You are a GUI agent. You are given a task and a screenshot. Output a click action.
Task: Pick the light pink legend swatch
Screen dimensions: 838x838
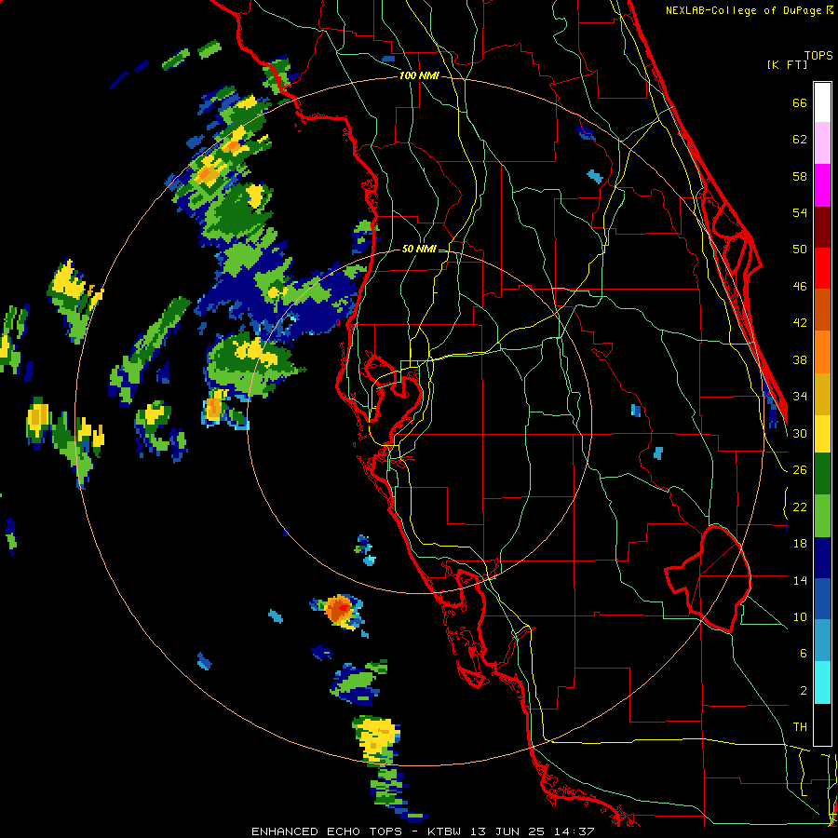(822, 143)
